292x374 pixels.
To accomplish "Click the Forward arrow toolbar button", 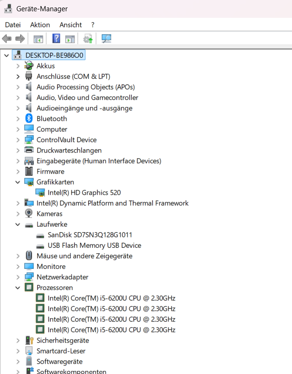I will 20,38.
